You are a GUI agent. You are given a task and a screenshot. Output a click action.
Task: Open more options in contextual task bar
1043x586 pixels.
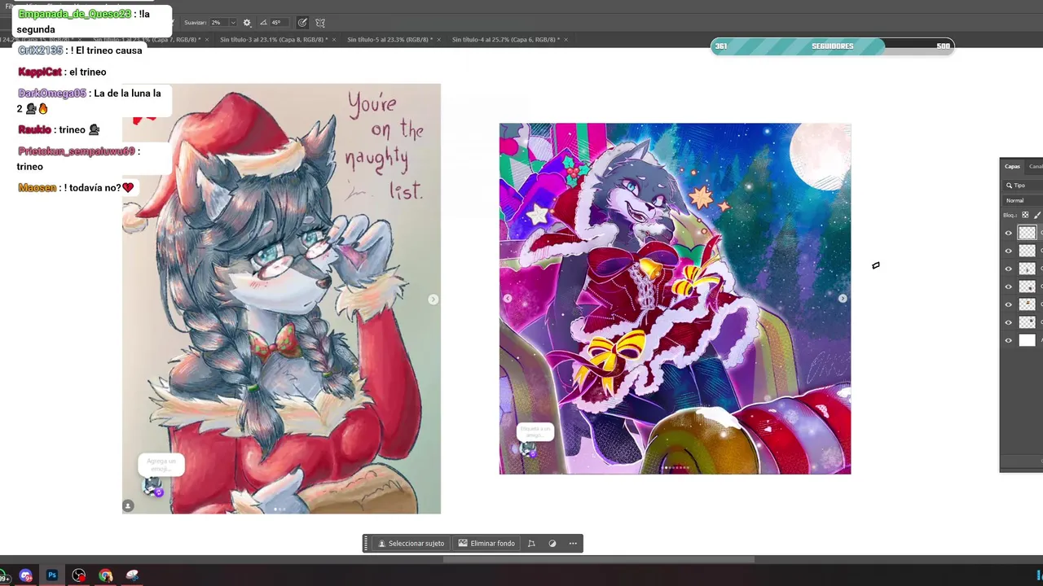tap(573, 544)
